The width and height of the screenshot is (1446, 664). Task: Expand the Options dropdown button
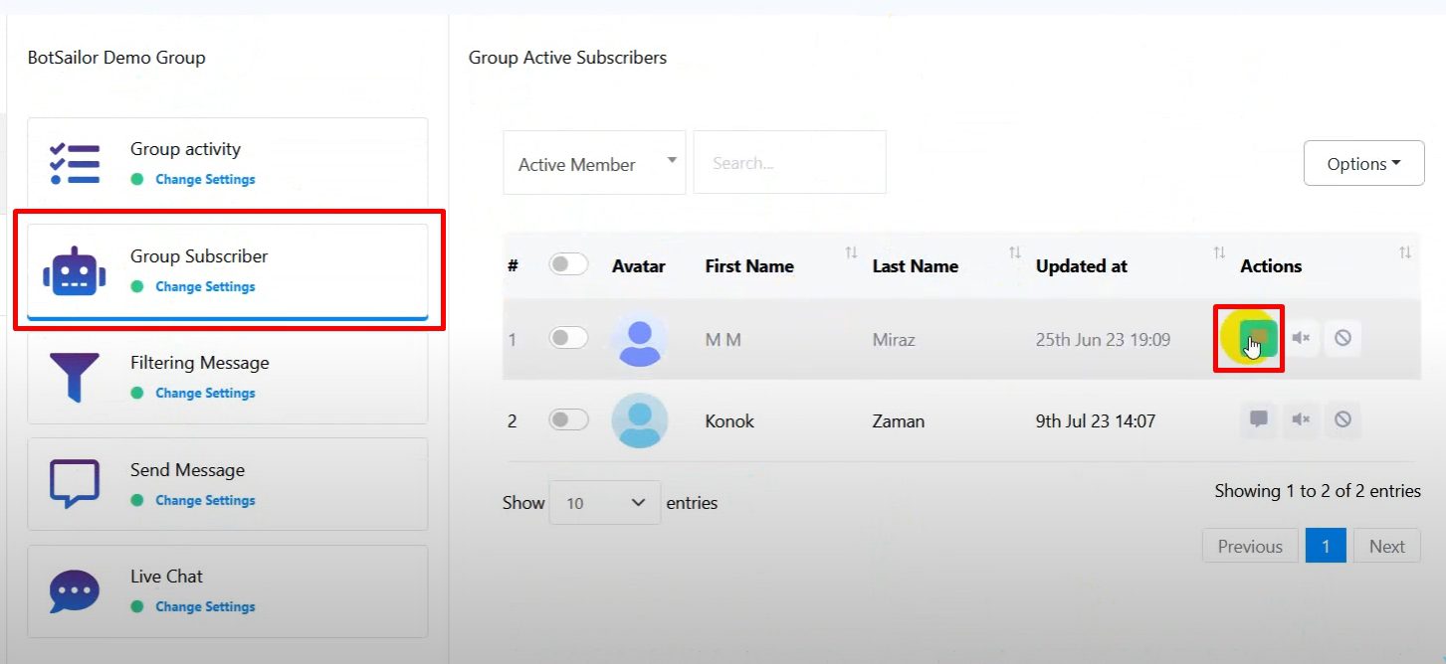pyautogui.click(x=1363, y=164)
